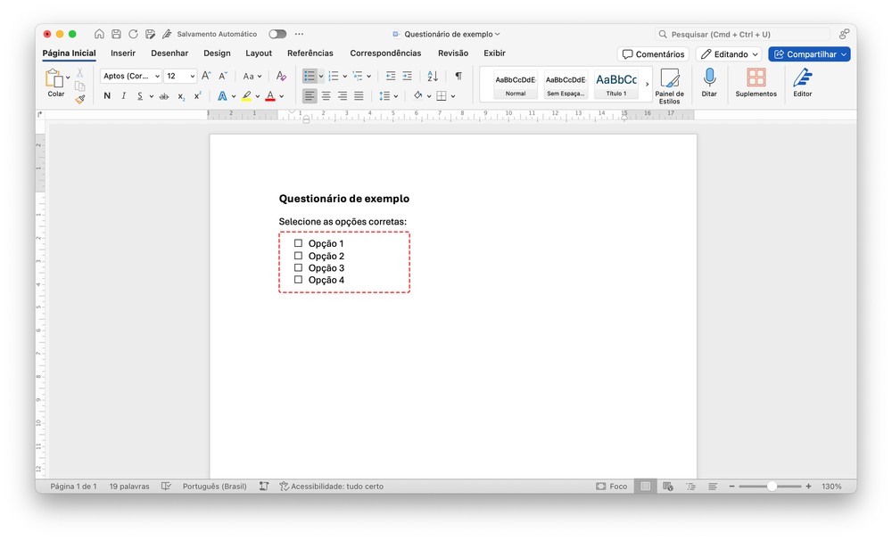
Task: Click the center align icon
Action: pyautogui.click(x=326, y=96)
